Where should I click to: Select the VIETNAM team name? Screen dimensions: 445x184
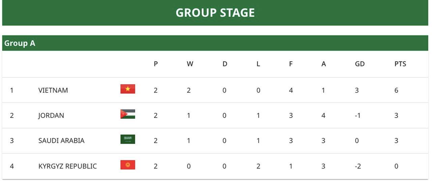pos(53,90)
